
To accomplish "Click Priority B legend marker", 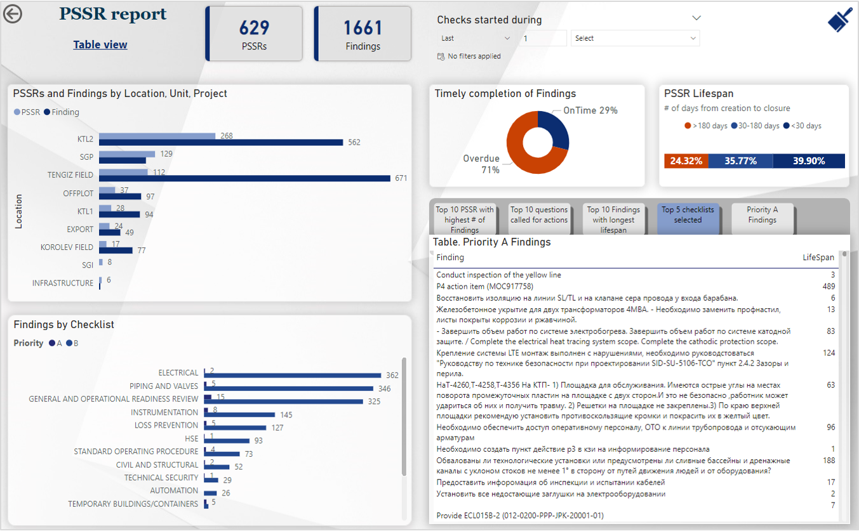I will click(69, 343).
